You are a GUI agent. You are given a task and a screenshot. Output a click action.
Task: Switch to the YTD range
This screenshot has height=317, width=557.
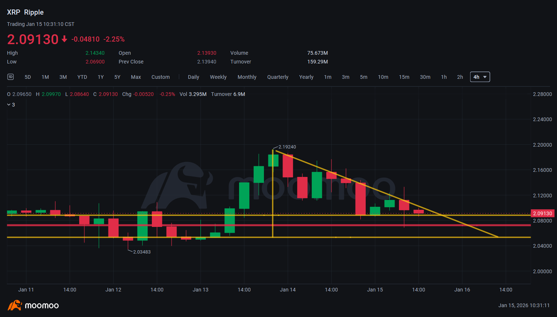(x=82, y=77)
